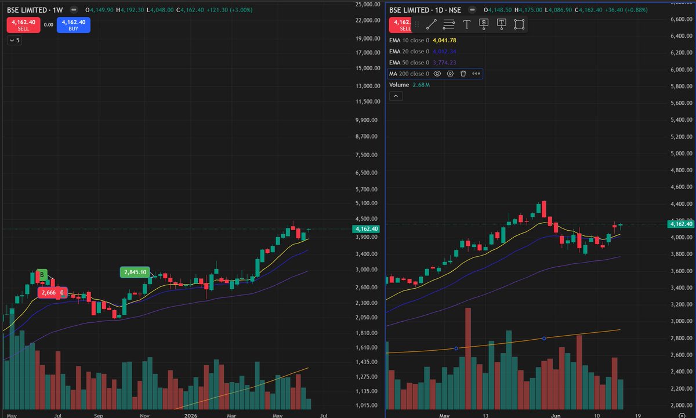Open more options for MA 200
Viewport: 696px width, 418px height.
tap(476, 74)
